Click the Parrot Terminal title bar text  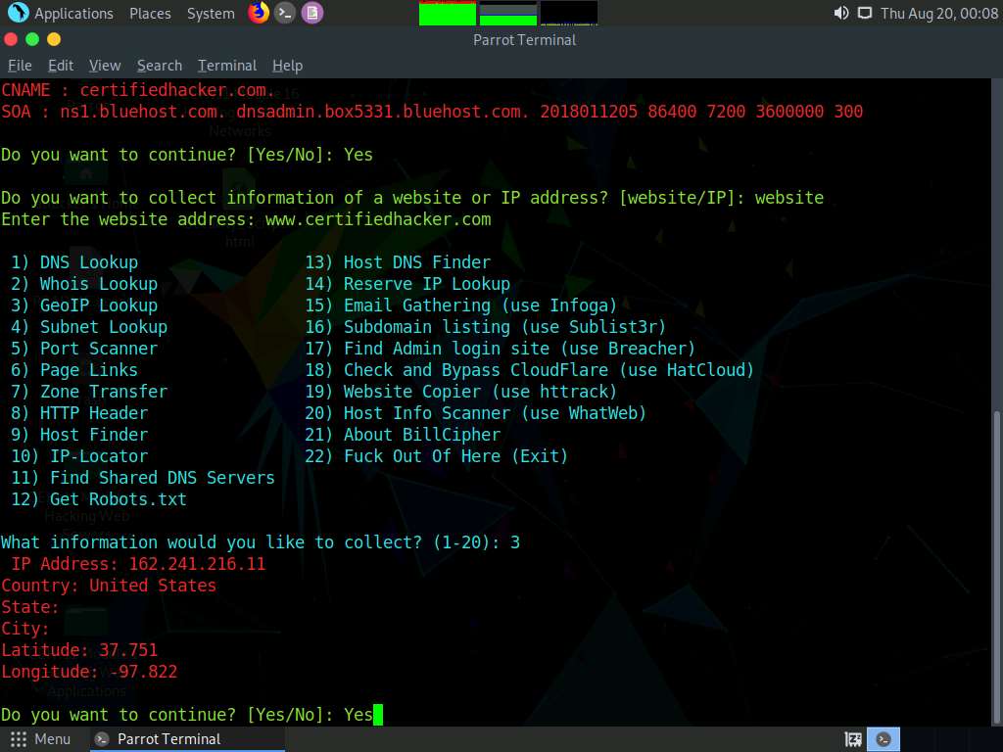coord(525,39)
